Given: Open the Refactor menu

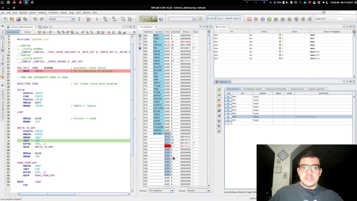Looking at the screenshot, I should click(x=42, y=13).
